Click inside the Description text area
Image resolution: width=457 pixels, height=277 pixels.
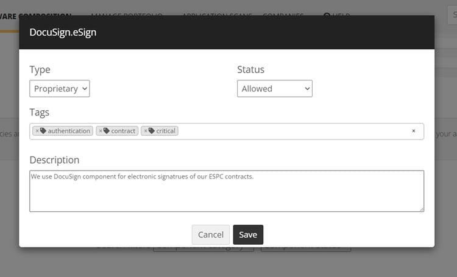[227, 195]
